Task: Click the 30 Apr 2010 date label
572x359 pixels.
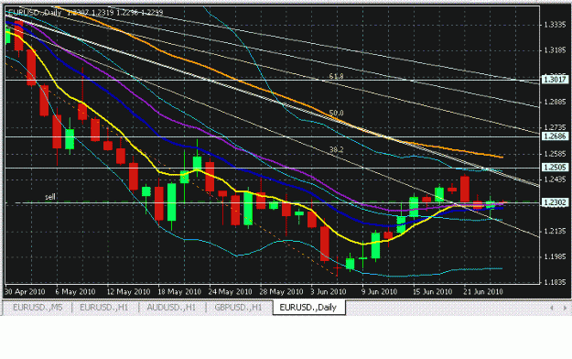Action: (25, 292)
